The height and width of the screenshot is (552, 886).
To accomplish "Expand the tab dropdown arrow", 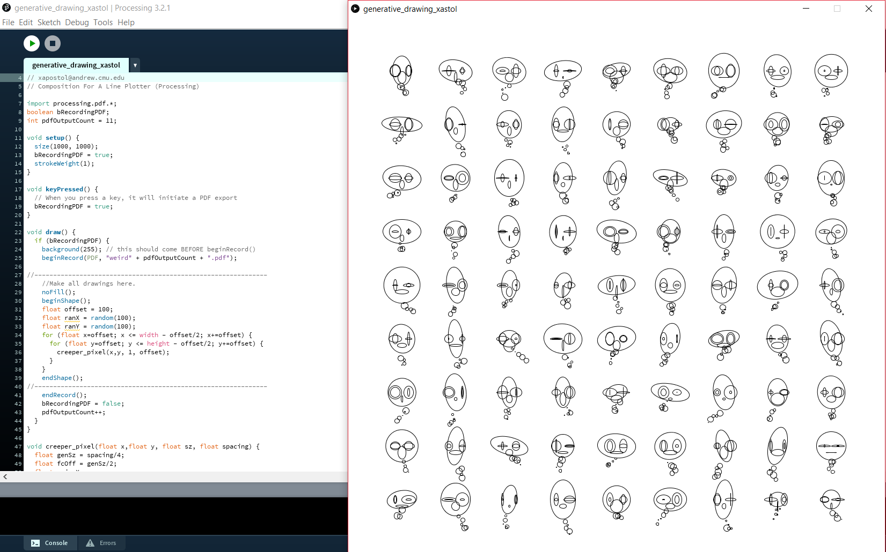I will [x=135, y=65].
